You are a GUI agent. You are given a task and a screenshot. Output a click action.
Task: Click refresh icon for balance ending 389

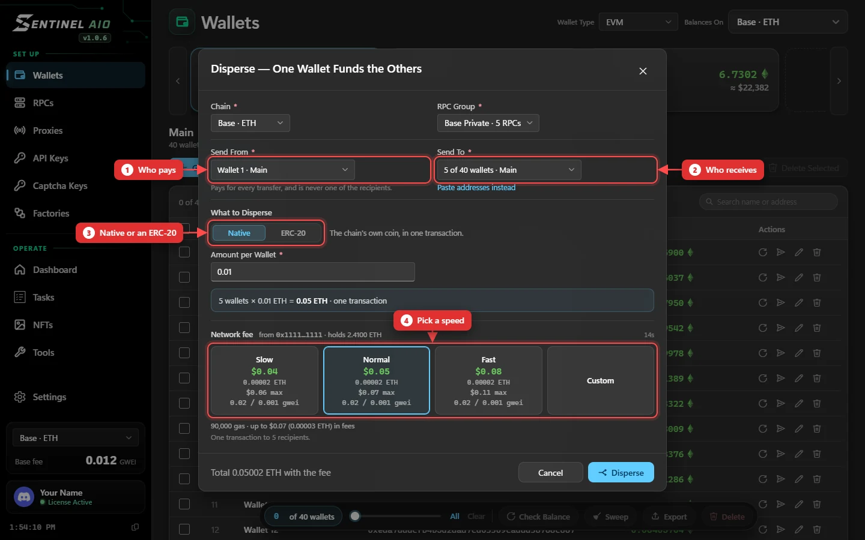pyautogui.click(x=763, y=379)
